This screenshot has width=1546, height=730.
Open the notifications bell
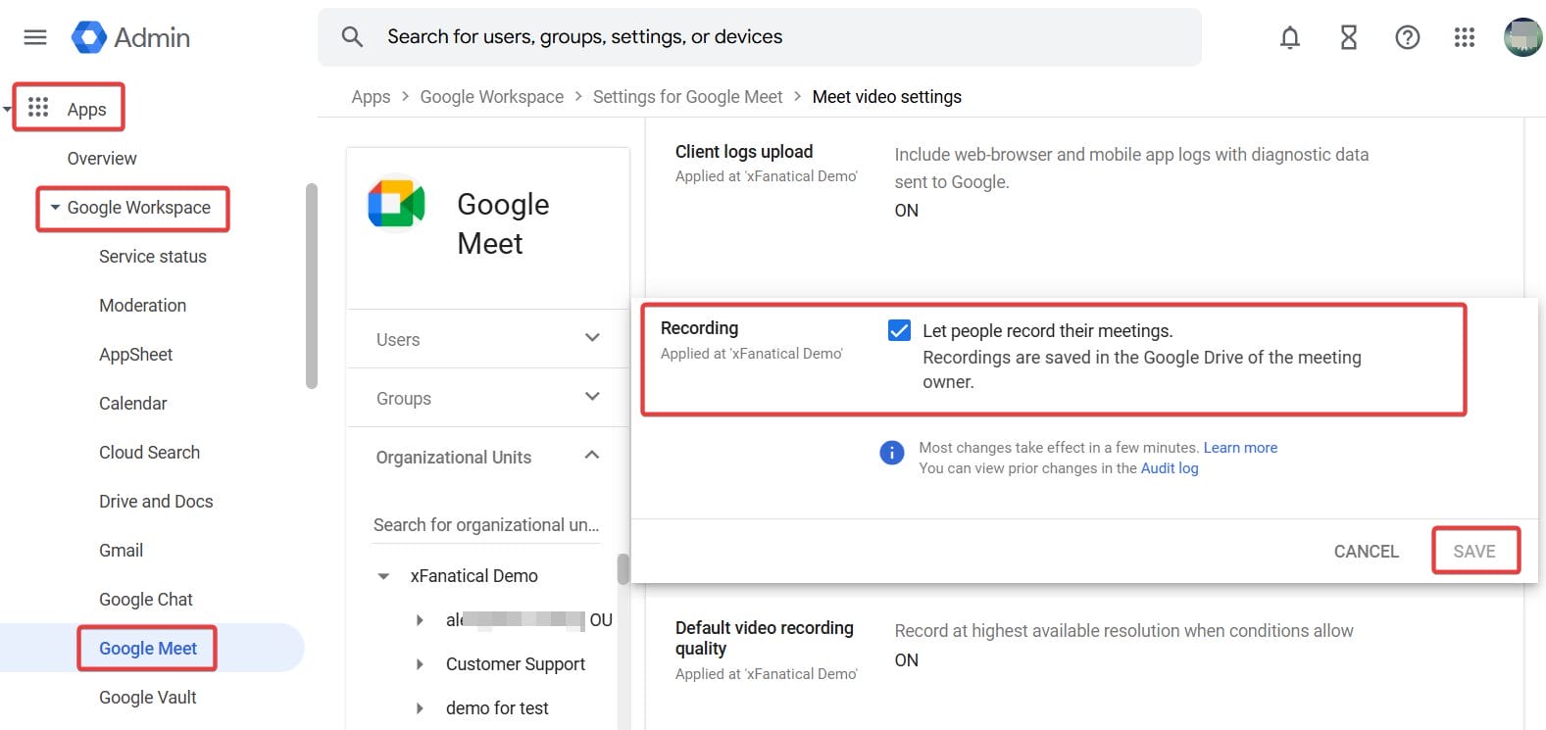[1290, 37]
